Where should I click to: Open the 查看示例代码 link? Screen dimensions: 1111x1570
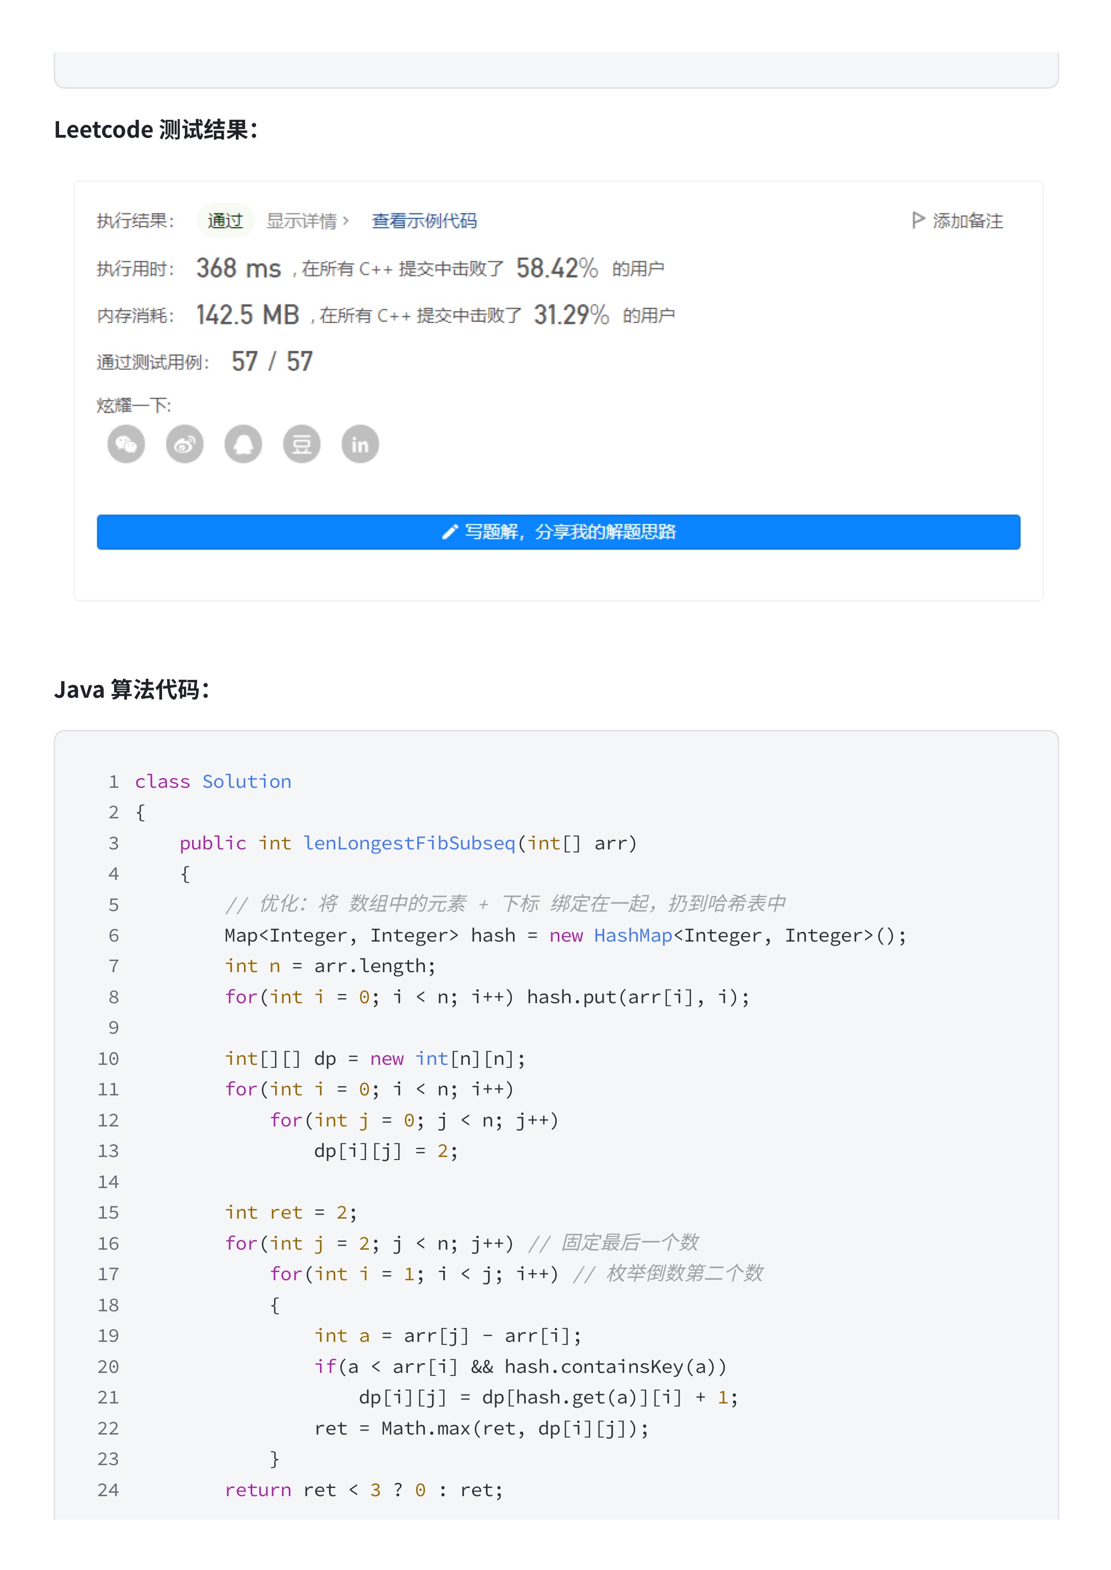point(424,221)
